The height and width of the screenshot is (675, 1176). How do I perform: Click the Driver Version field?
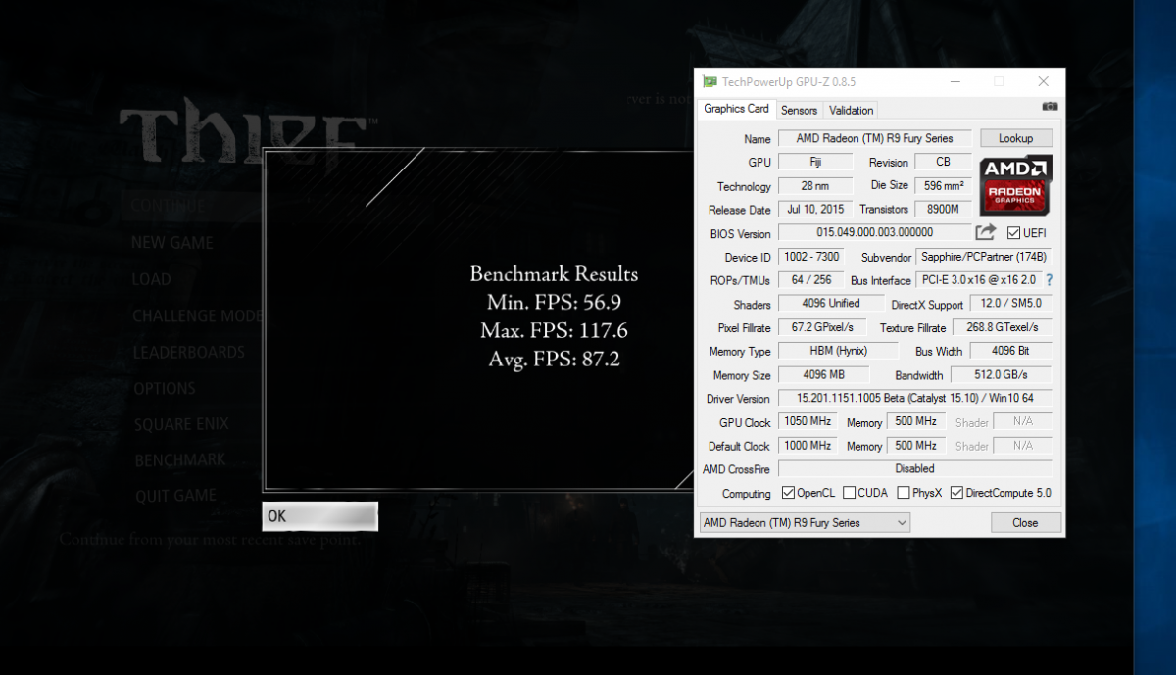pos(915,399)
